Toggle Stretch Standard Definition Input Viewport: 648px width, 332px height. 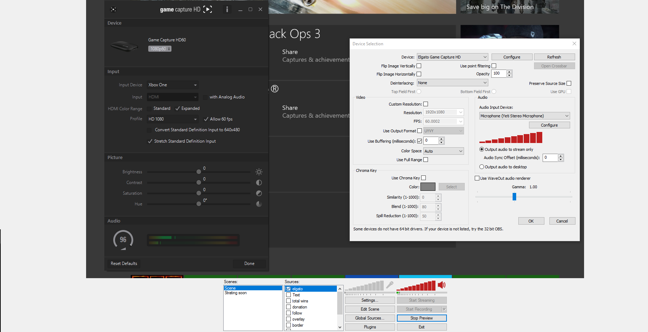point(150,141)
